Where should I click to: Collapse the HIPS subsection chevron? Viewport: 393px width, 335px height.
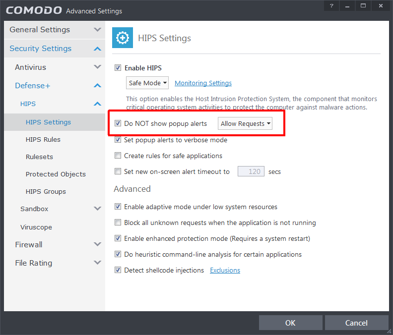click(97, 104)
